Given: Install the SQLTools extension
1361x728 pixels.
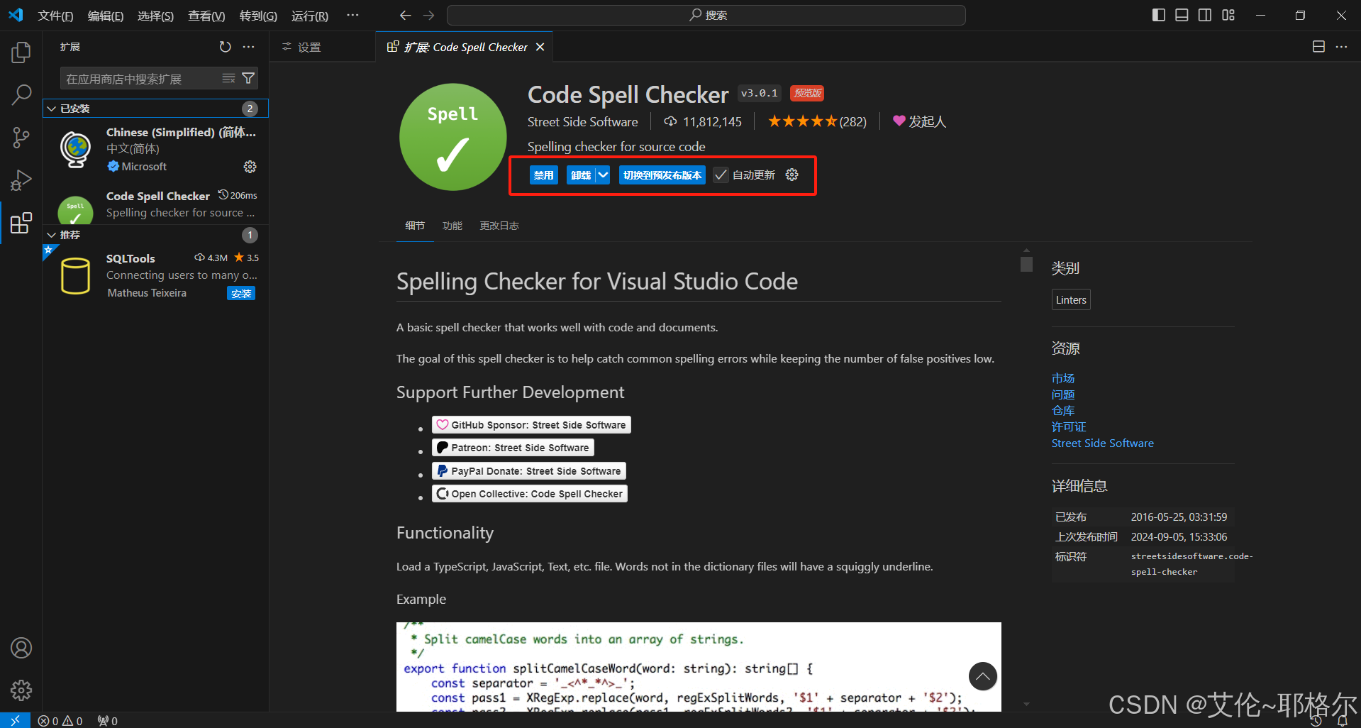Looking at the screenshot, I should (241, 293).
